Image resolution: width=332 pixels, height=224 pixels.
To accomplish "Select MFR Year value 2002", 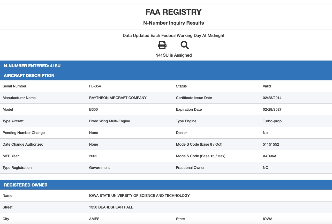I will [93, 156].
